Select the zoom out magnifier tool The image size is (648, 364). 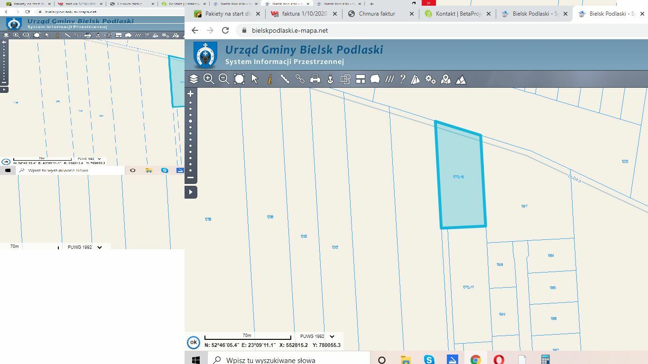click(x=224, y=79)
